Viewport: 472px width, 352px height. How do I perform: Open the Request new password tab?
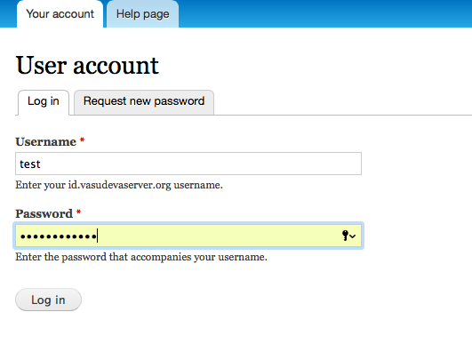(144, 101)
